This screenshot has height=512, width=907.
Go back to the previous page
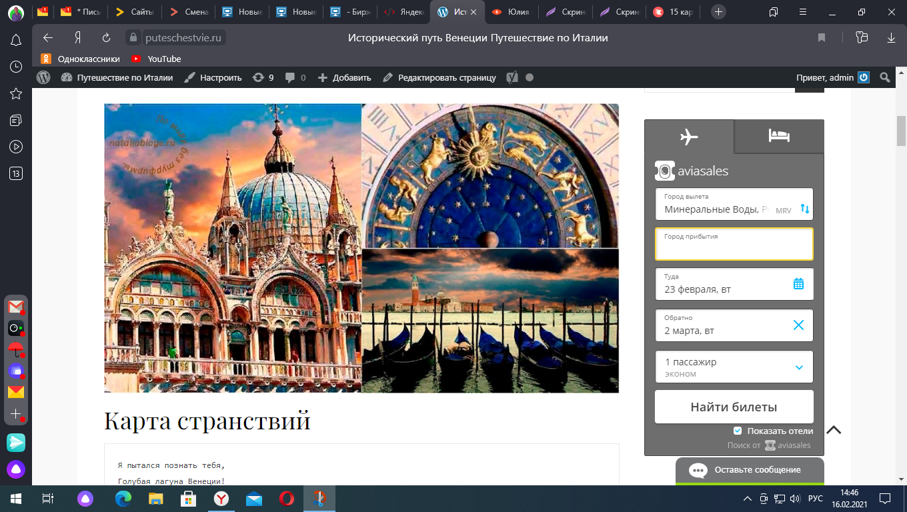point(47,38)
